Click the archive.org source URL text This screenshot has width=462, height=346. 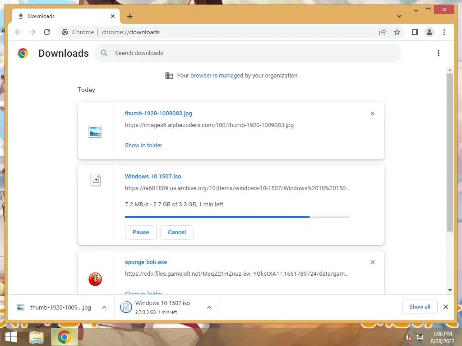click(x=237, y=188)
